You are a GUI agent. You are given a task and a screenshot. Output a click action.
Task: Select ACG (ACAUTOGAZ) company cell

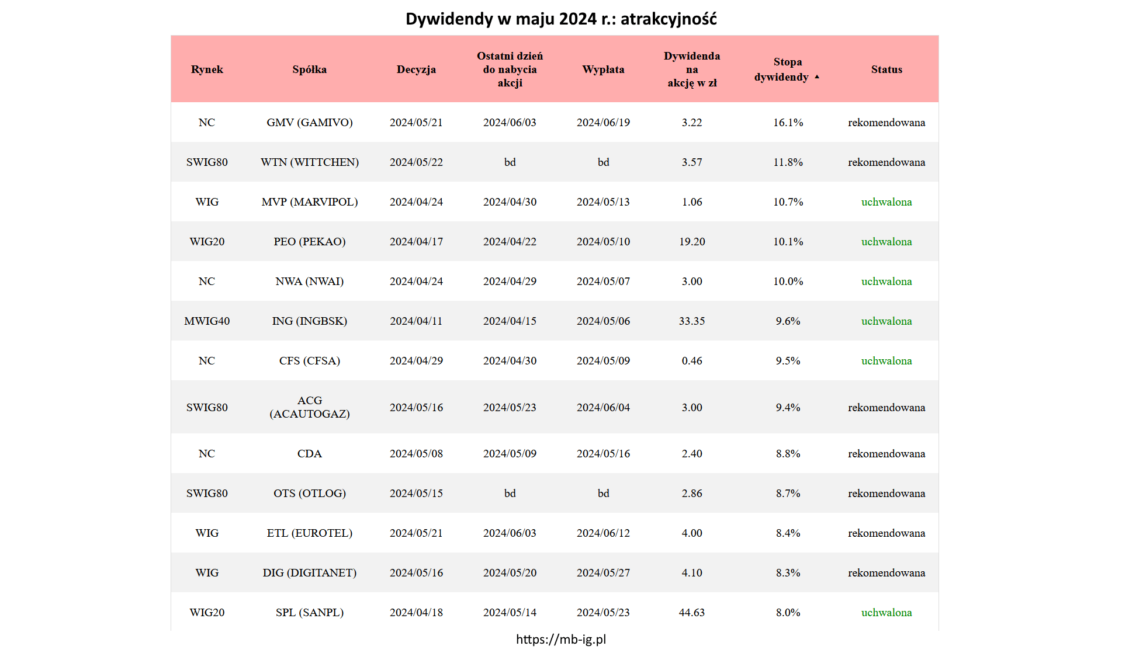[x=309, y=407]
